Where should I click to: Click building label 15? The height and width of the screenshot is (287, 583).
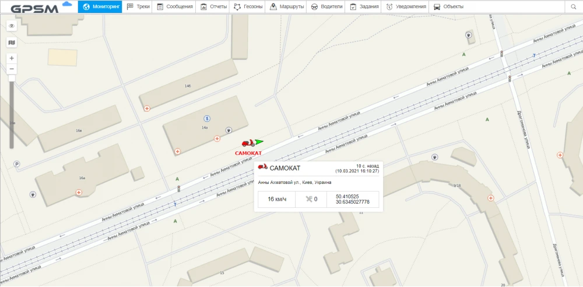pyautogui.click(x=222, y=273)
